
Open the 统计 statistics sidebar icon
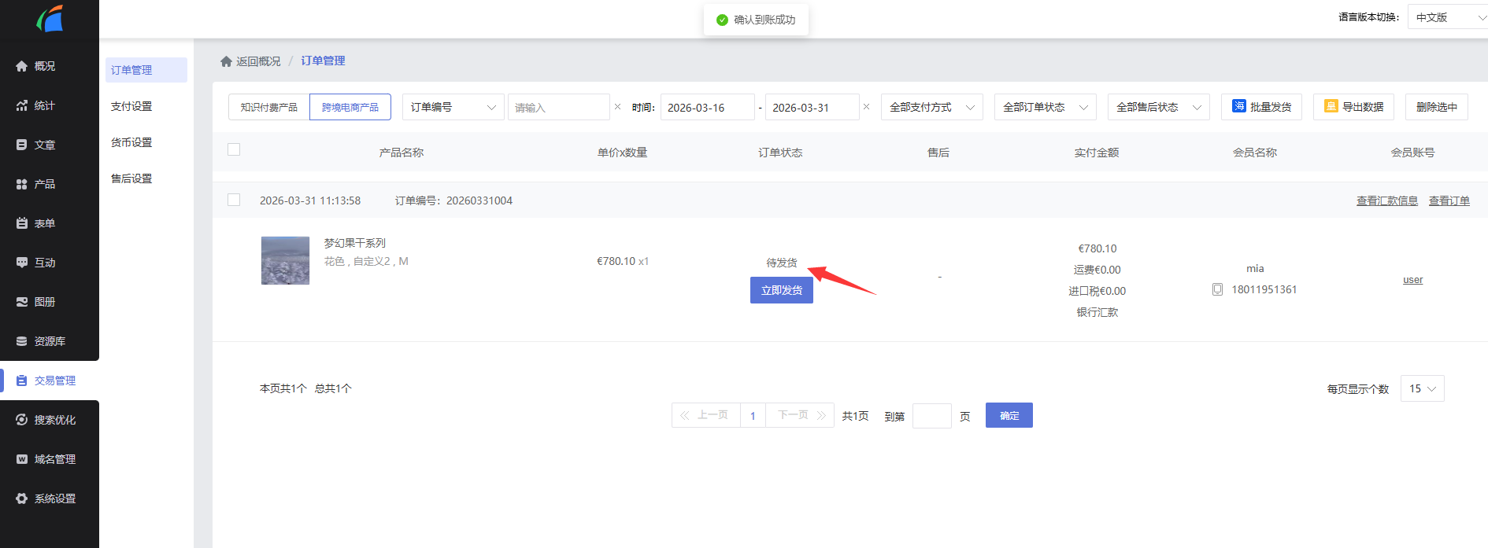click(22, 105)
